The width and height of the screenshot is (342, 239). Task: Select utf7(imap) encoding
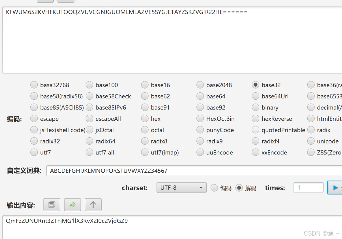click(145, 152)
